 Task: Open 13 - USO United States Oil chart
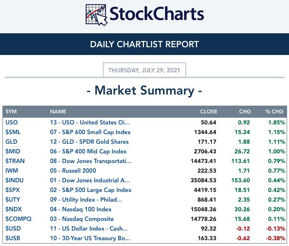[90, 123]
